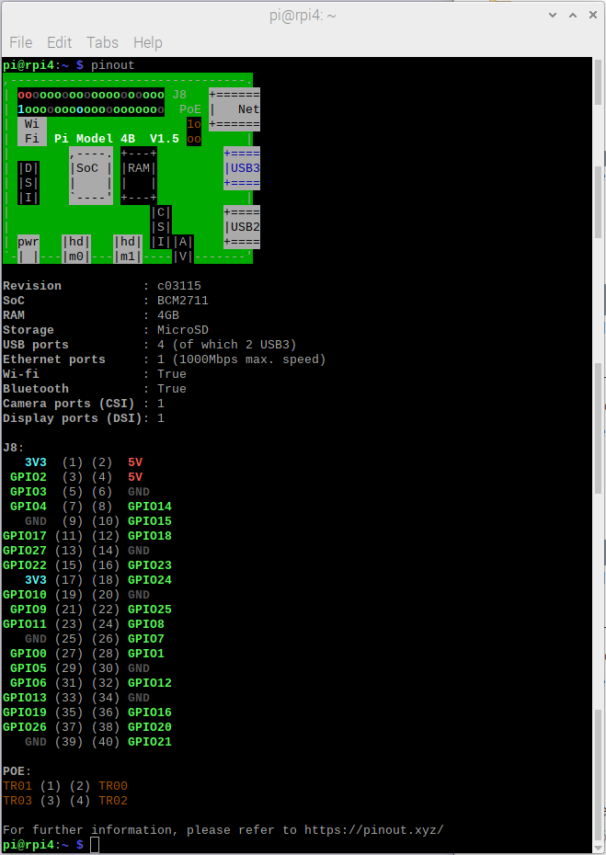Screen dimensions: 606x855
Task: Click the hd m0 HDMI port in diagram
Action: [x=76, y=248]
